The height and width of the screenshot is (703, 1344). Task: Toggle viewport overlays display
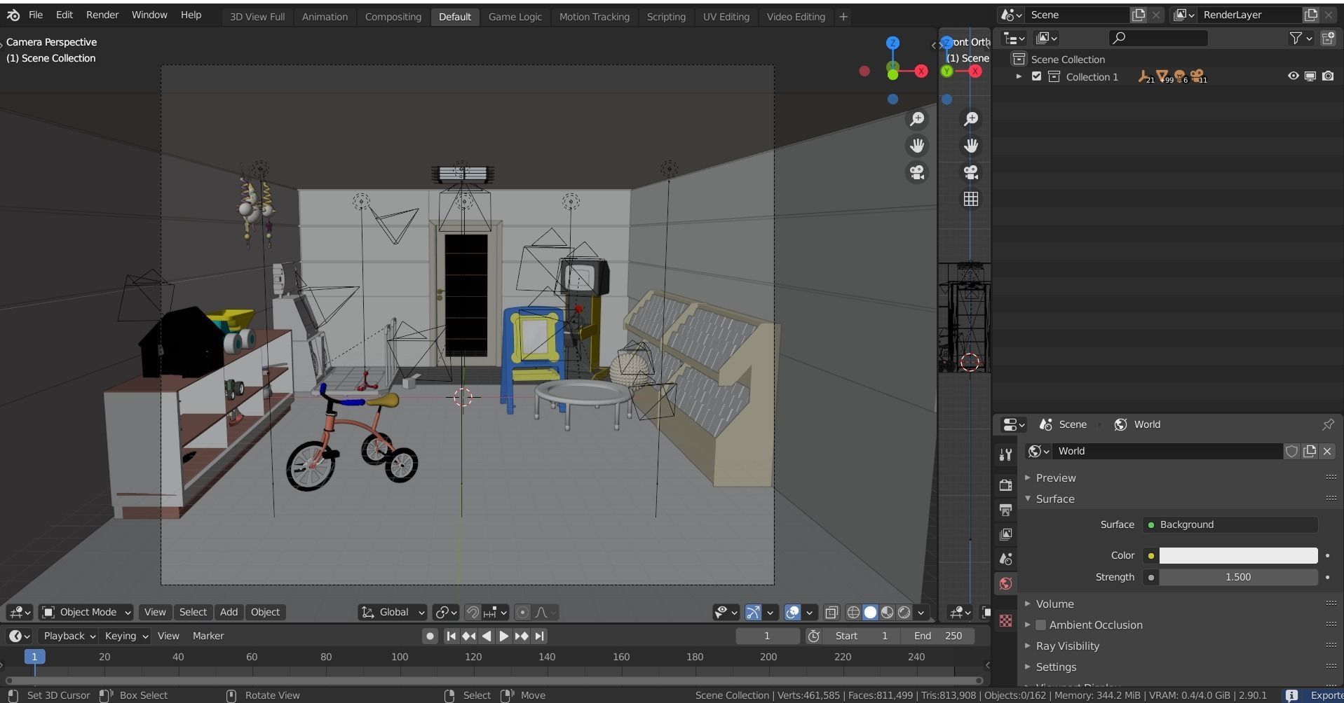tap(792, 612)
